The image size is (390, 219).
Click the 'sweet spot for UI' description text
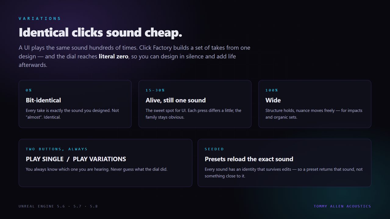tap(193, 114)
